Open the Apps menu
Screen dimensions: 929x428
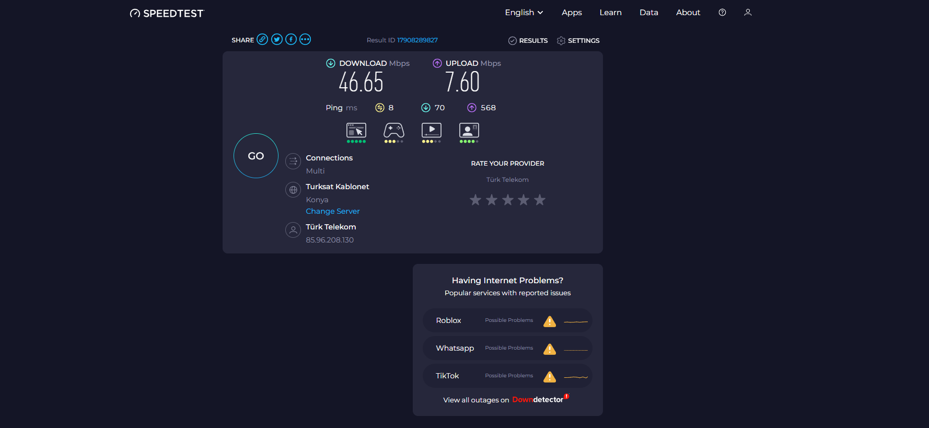coord(572,13)
